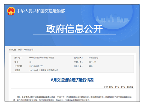
Task: Set font size to 小
Action: point(123,87)
